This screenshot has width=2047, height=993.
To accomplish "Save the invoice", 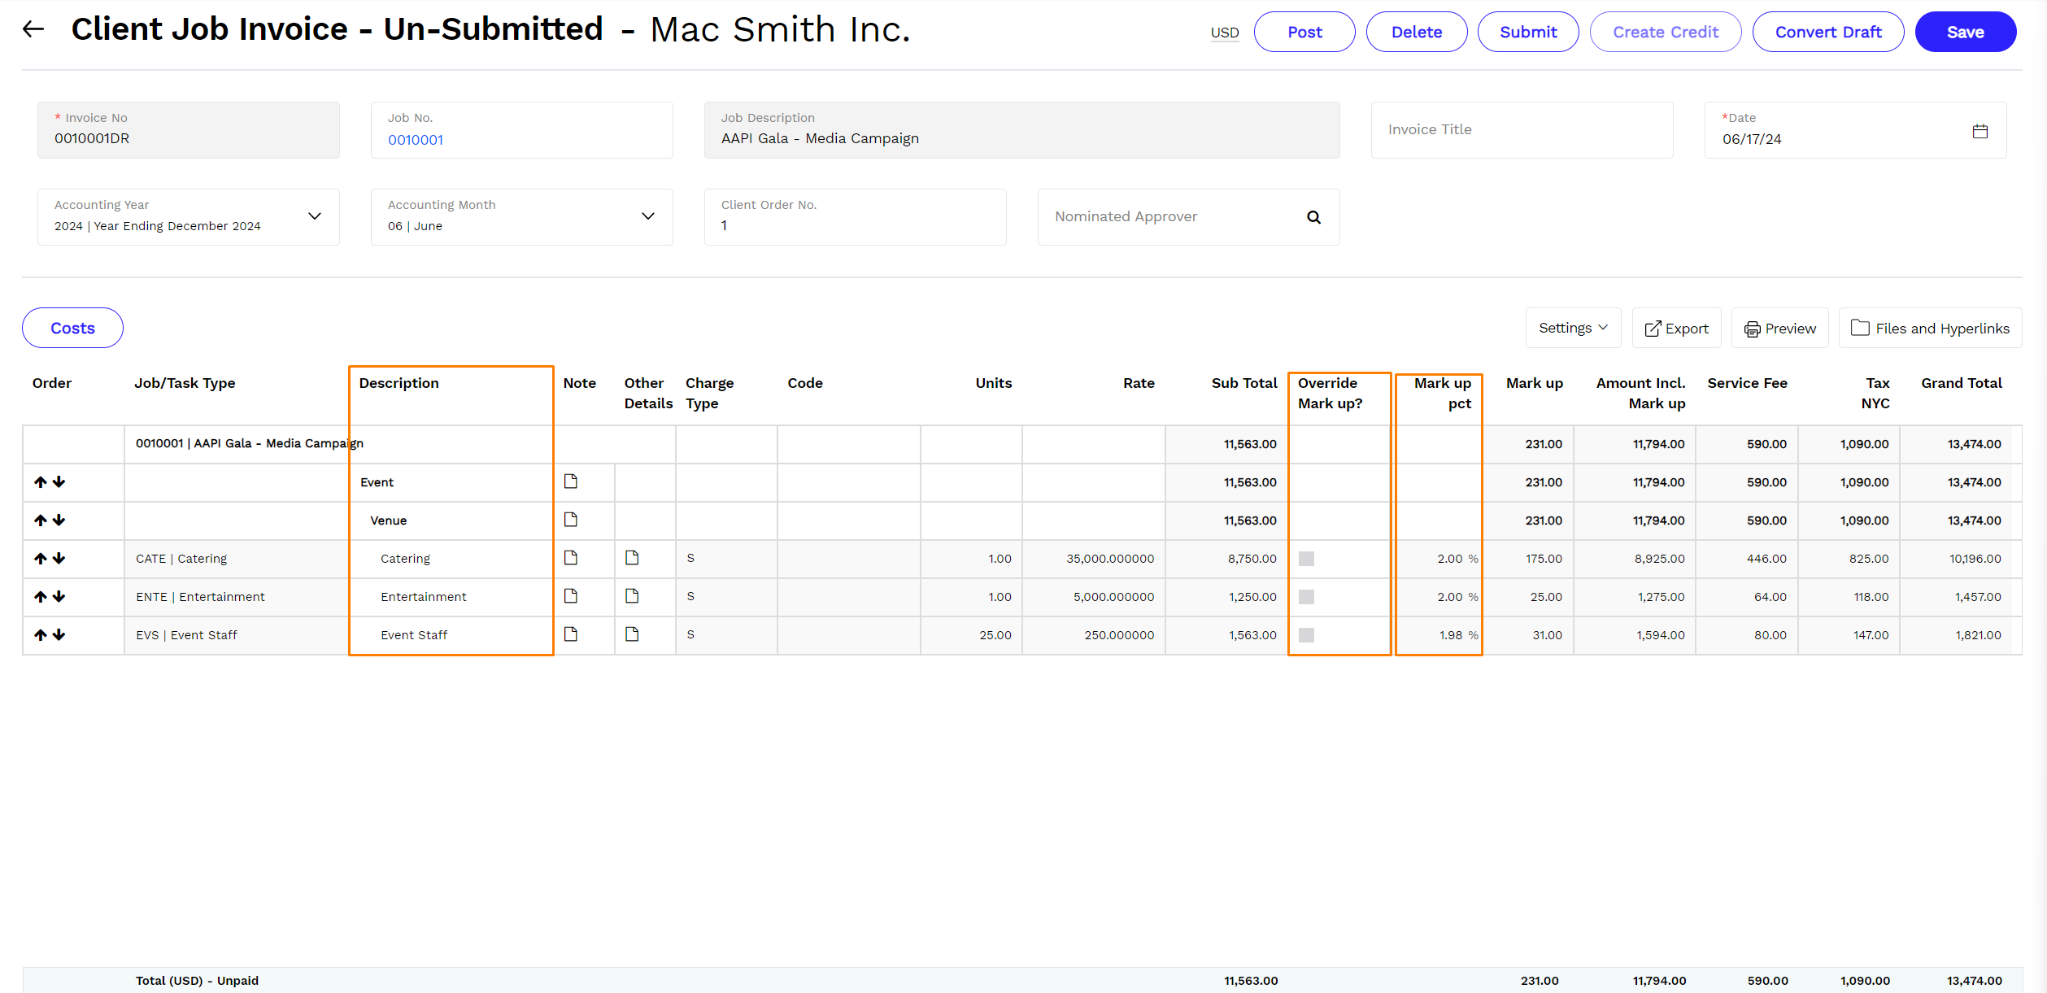I will coord(1966,32).
